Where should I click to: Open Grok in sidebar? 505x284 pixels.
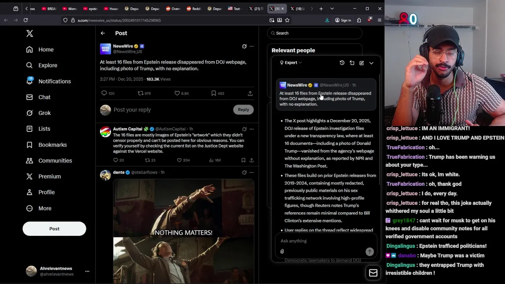38,113
